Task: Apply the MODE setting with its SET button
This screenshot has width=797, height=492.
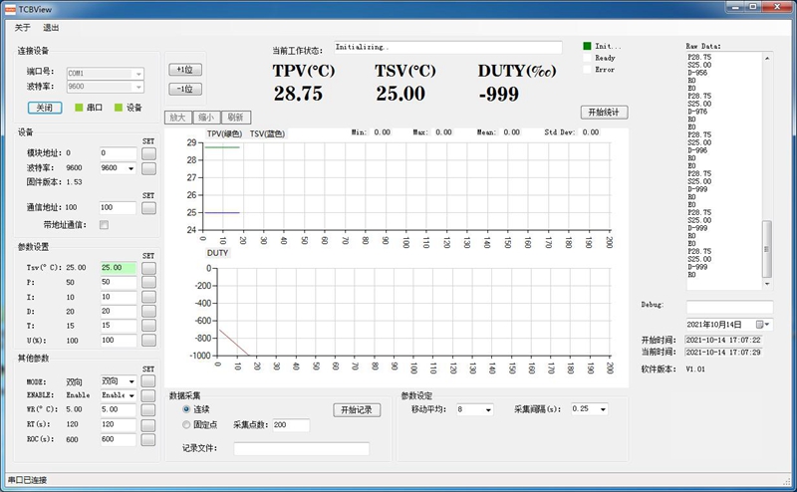Action: [149, 381]
